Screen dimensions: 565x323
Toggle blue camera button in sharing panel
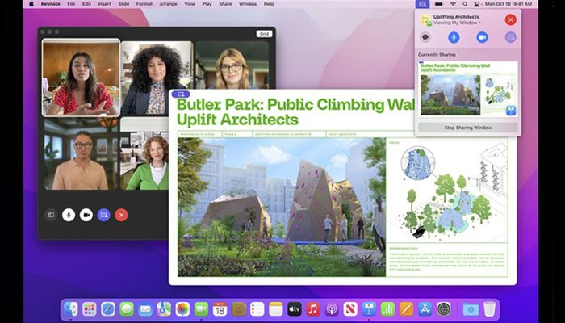pos(482,37)
